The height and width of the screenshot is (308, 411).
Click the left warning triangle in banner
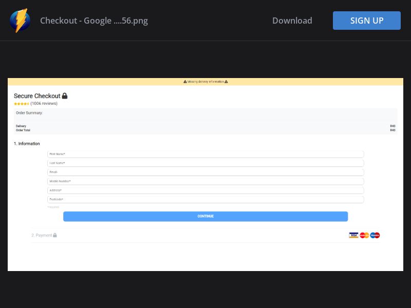(185, 82)
